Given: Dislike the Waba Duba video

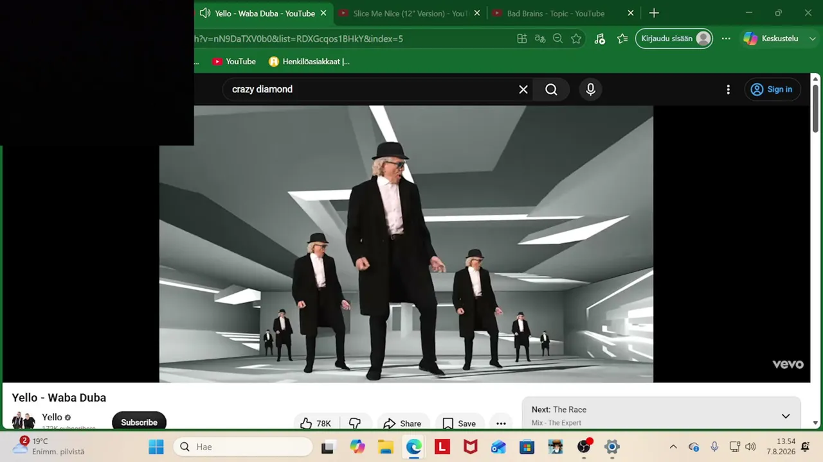Looking at the screenshot, I should 355,424.
